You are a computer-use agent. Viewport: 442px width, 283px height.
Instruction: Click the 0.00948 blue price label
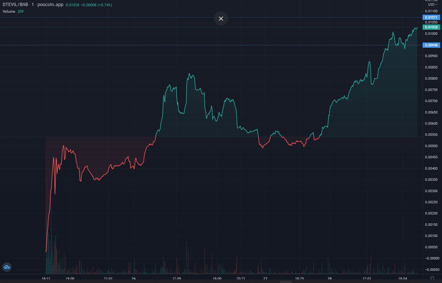(431, 45)
